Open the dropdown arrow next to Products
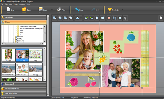The image size is (164, 99). [122, 10]
